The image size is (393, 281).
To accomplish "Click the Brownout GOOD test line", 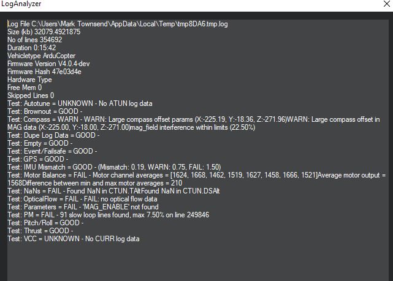I will 45,111.
